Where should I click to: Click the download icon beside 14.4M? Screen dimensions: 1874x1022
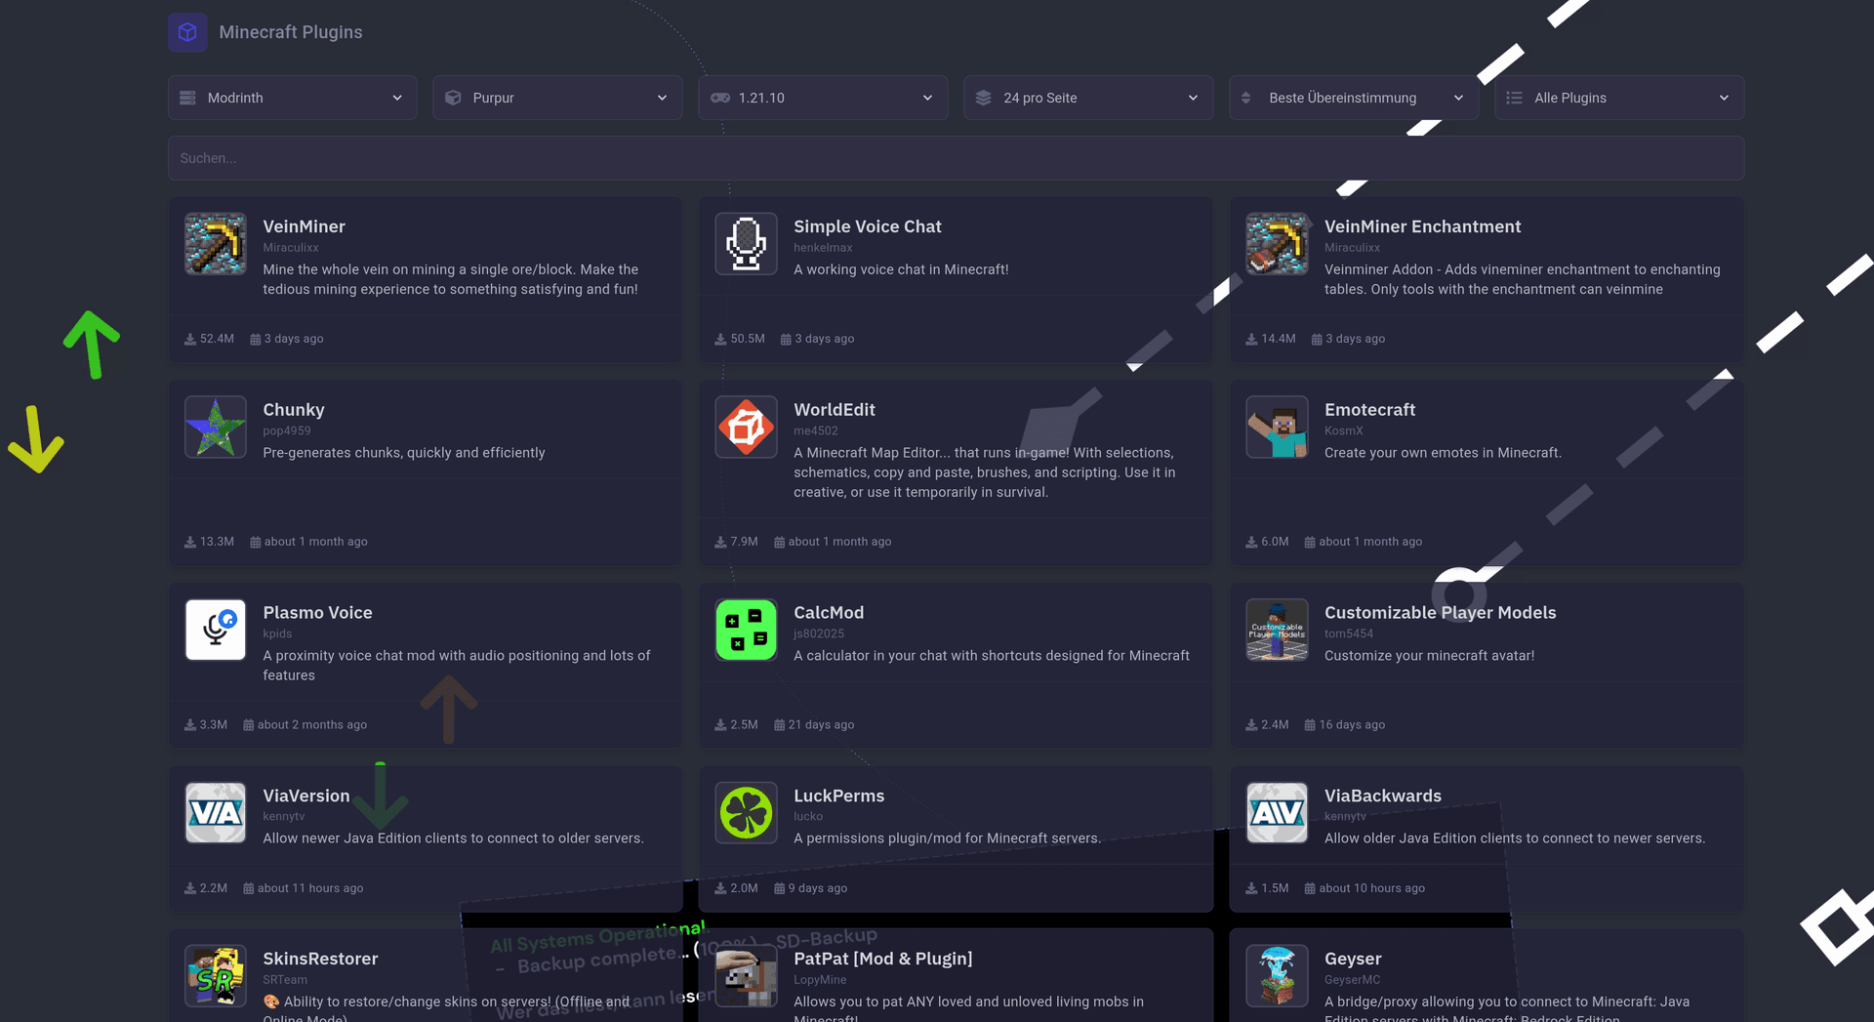click(1251, 340)
